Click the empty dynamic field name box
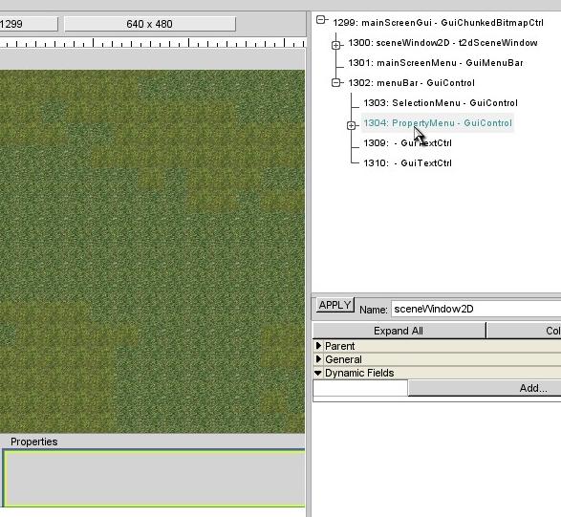 coord(360,388)
